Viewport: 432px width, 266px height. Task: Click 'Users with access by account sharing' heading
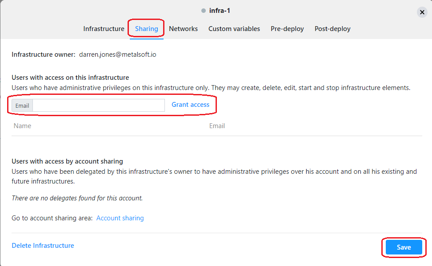(x=67, y=161)
